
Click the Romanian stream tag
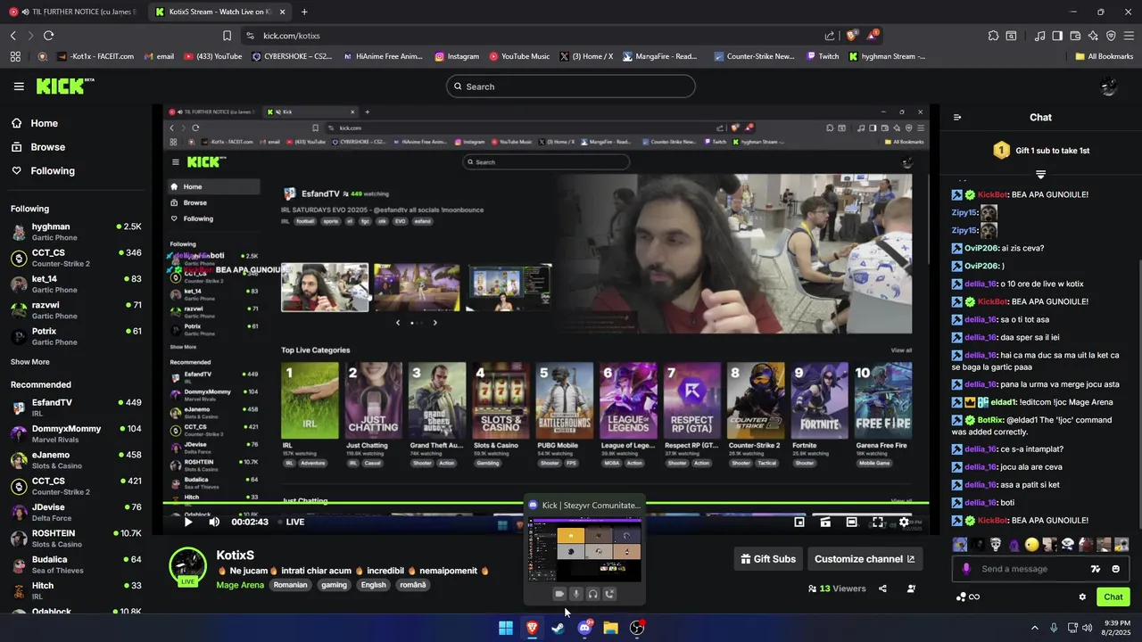pos(291,585)
